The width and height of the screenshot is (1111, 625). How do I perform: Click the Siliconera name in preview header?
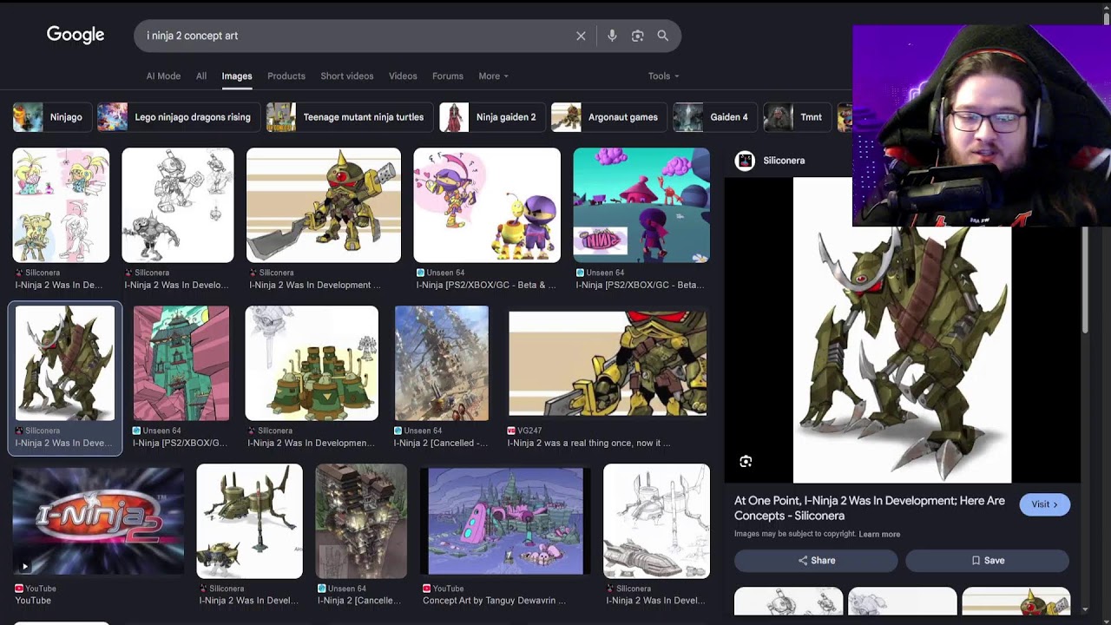coord(784,161)
